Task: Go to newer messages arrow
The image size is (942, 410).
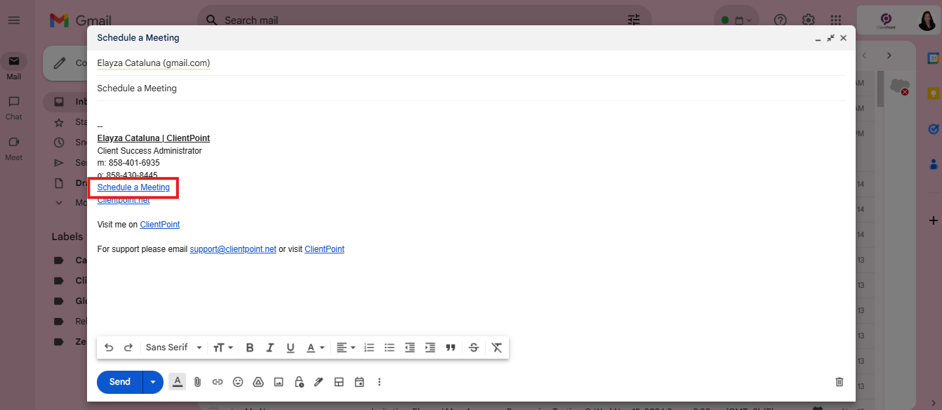Action: tap(865, 55)
